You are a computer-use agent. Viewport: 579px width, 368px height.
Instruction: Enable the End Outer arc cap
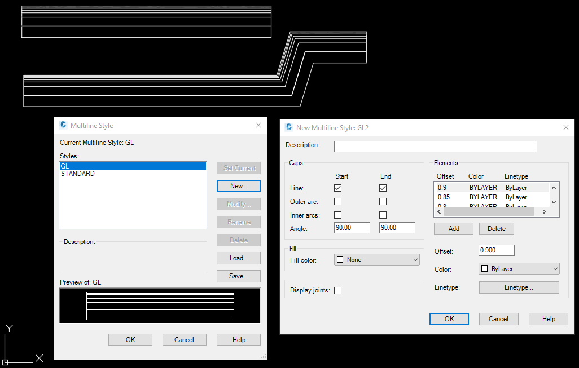click(x=383, y=201)
